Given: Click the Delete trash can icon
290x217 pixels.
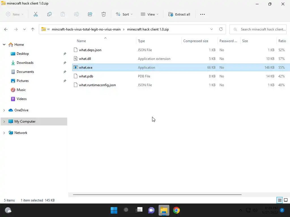Looking at the screenshot, I should point(104,14).
